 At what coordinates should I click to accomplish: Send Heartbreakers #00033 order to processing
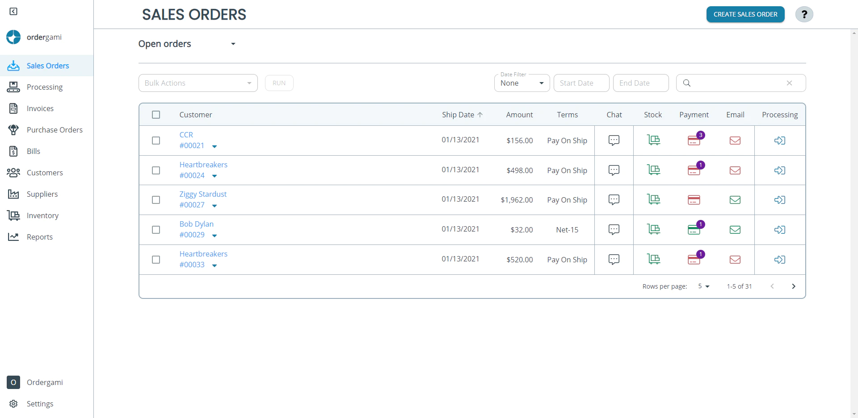pos(779,260)
